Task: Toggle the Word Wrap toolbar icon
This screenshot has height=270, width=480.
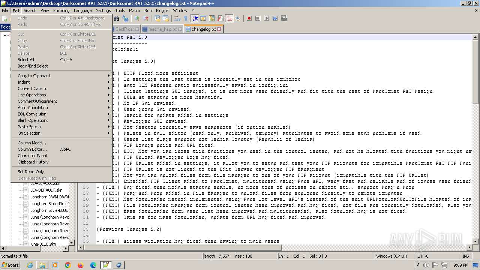Action: pyautogui.click(x=177, y=18)
